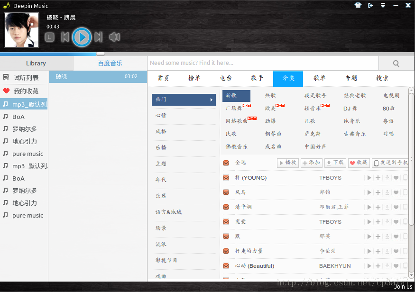The width and height of the screenshot is (415, 292).
Task: Open the 首页 tab
Action: (163, 78)
